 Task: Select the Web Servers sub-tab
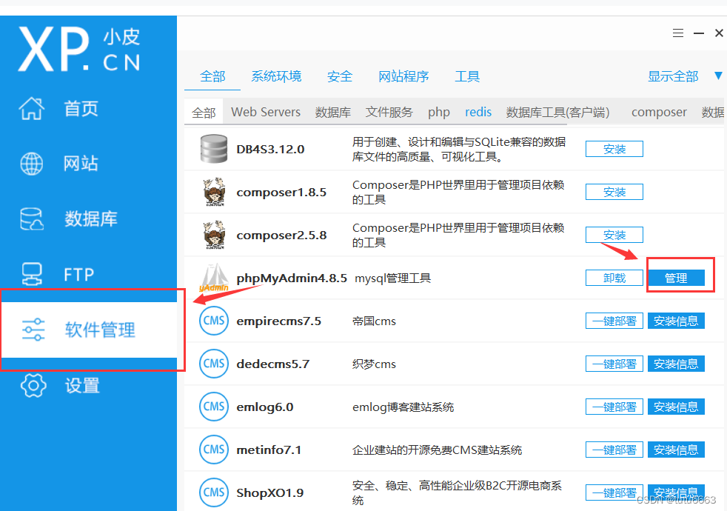click(266, 113)
